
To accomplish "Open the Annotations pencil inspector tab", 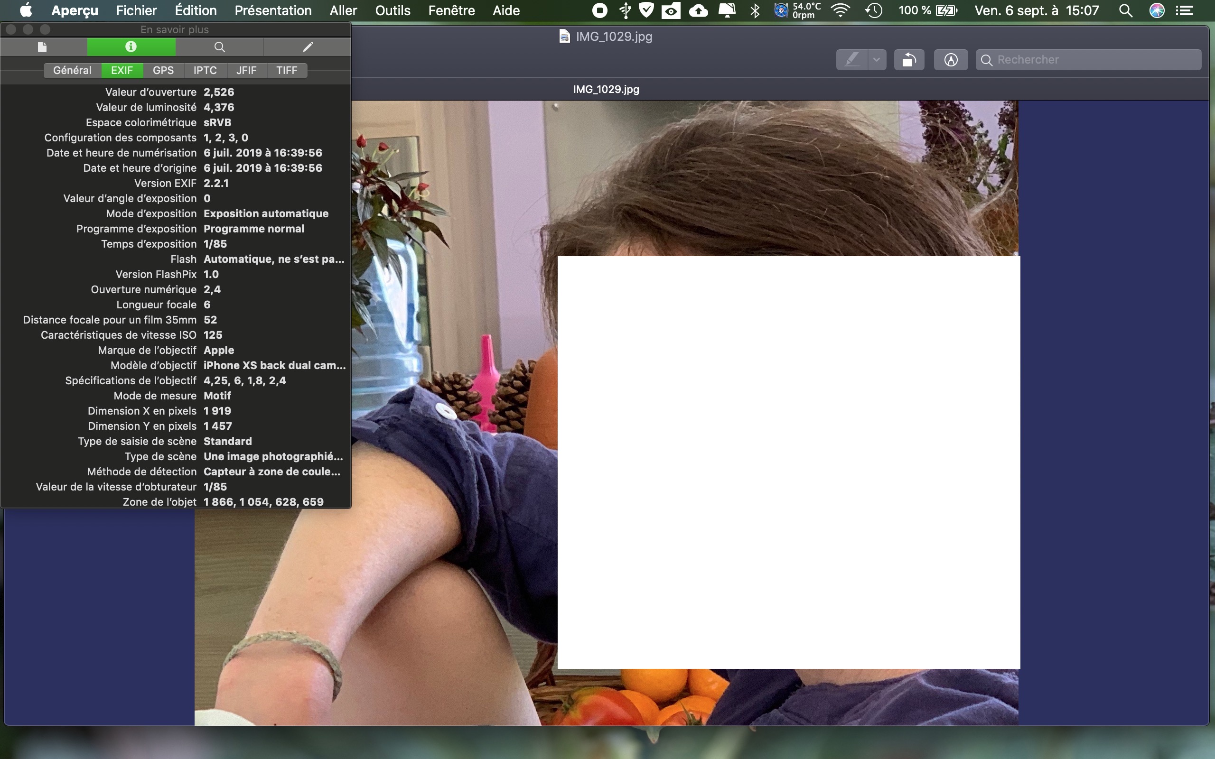I will coord(308,46).
